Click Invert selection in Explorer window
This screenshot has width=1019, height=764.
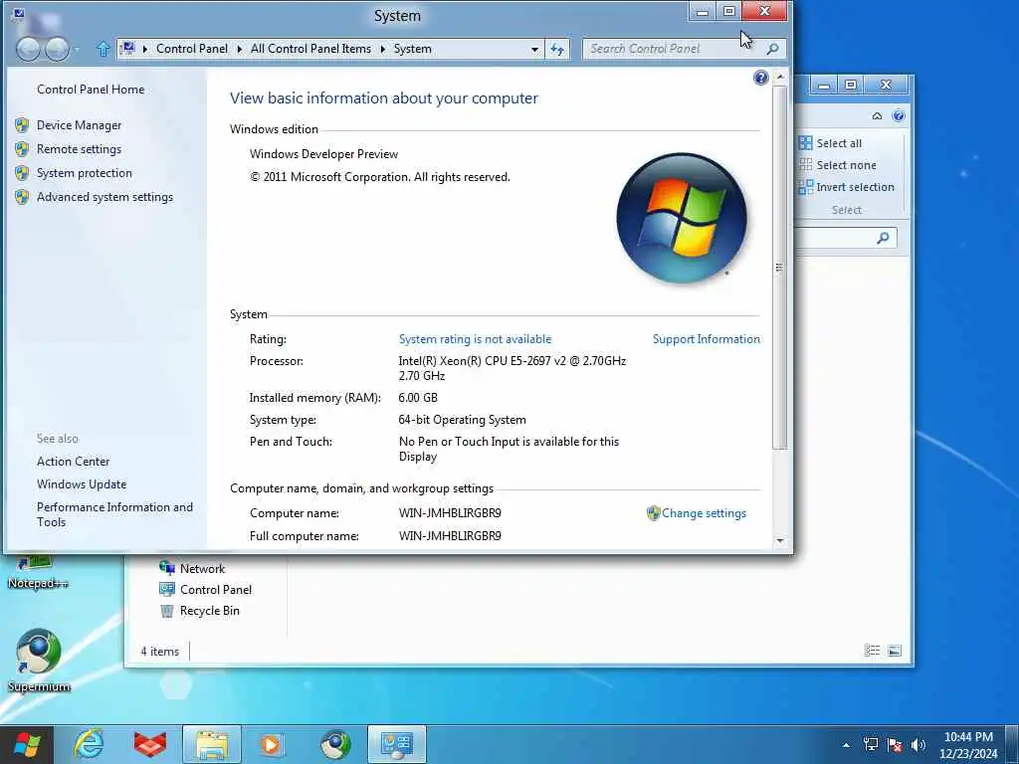[x=847, y=187]
